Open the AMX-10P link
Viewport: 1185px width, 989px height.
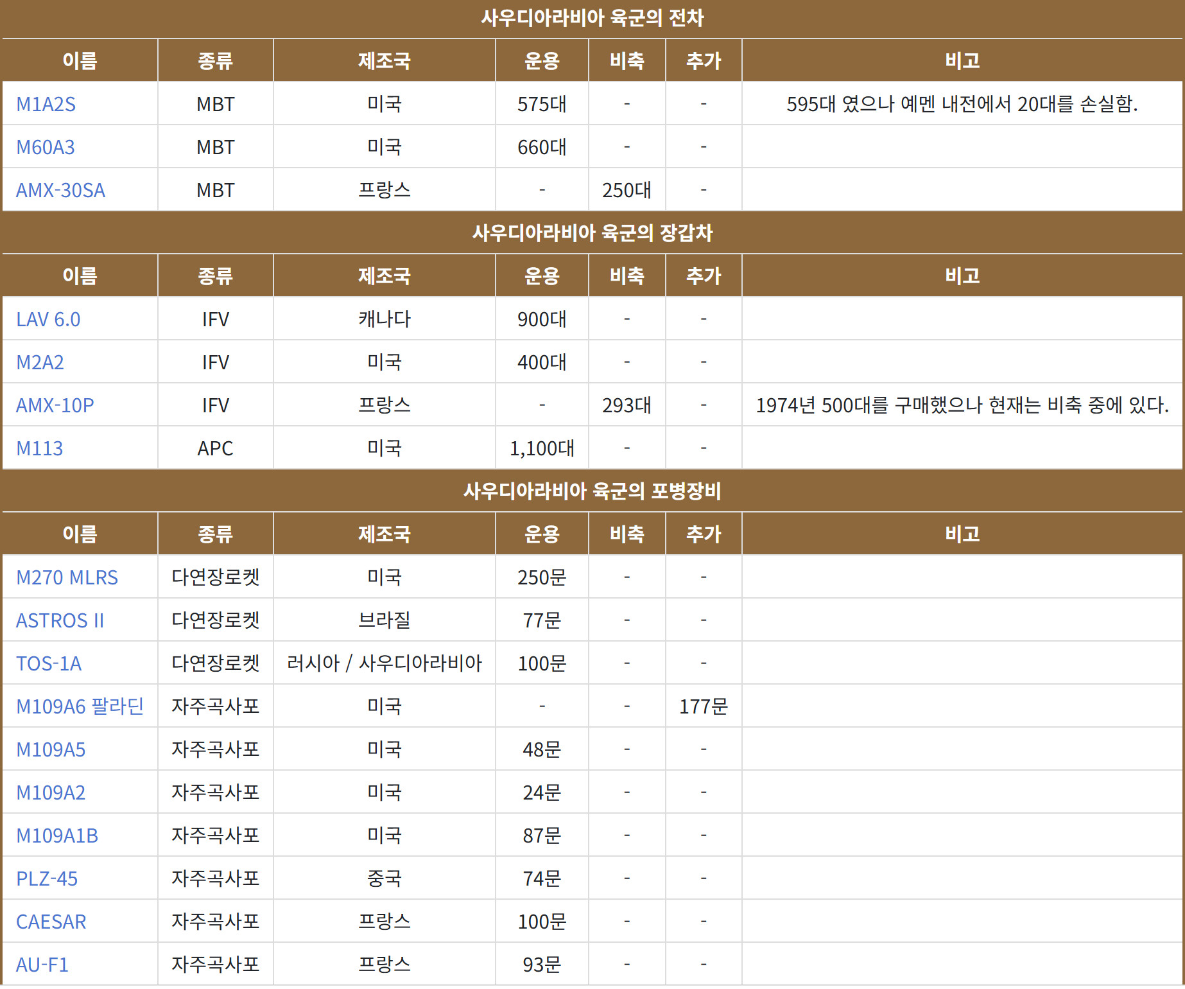(x=55, y=405)
